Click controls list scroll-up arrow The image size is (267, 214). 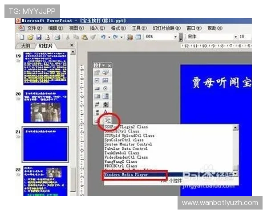(235, 128)
